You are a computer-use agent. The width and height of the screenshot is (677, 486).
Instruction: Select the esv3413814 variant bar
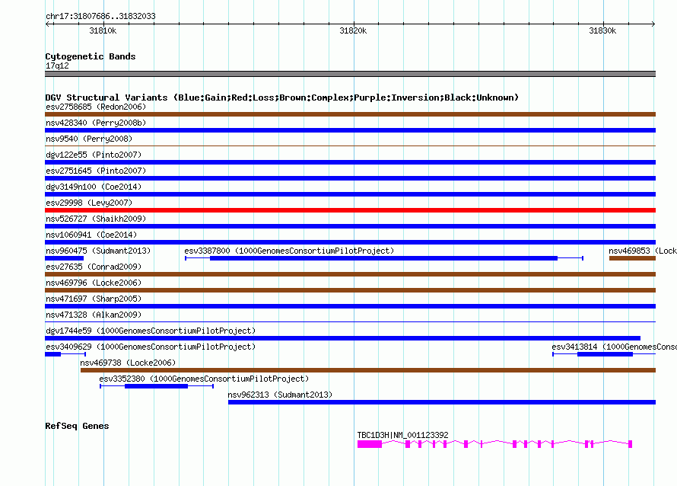[605, 354]
